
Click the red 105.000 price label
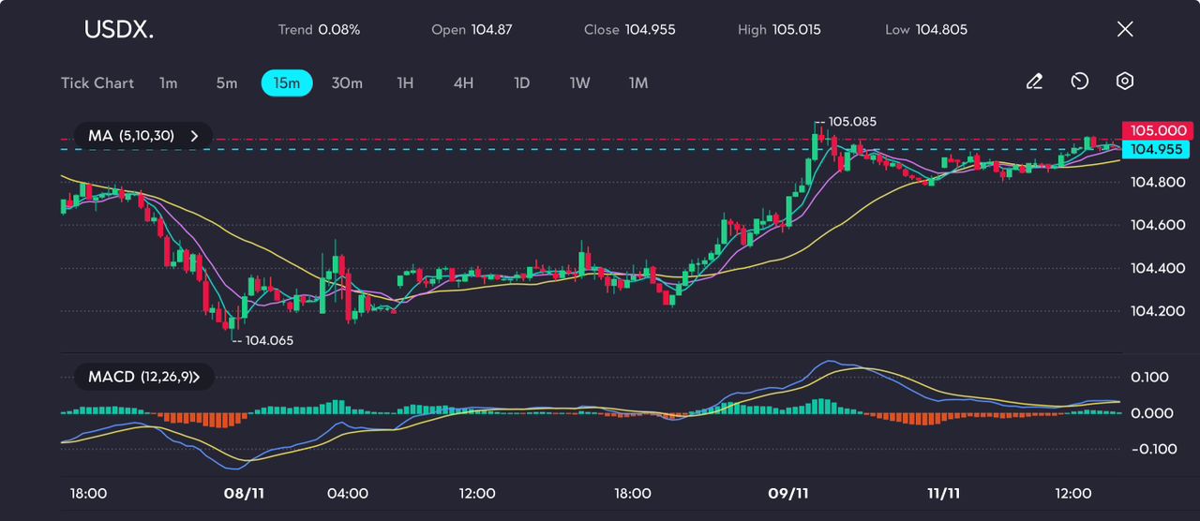coord(1159,130)
